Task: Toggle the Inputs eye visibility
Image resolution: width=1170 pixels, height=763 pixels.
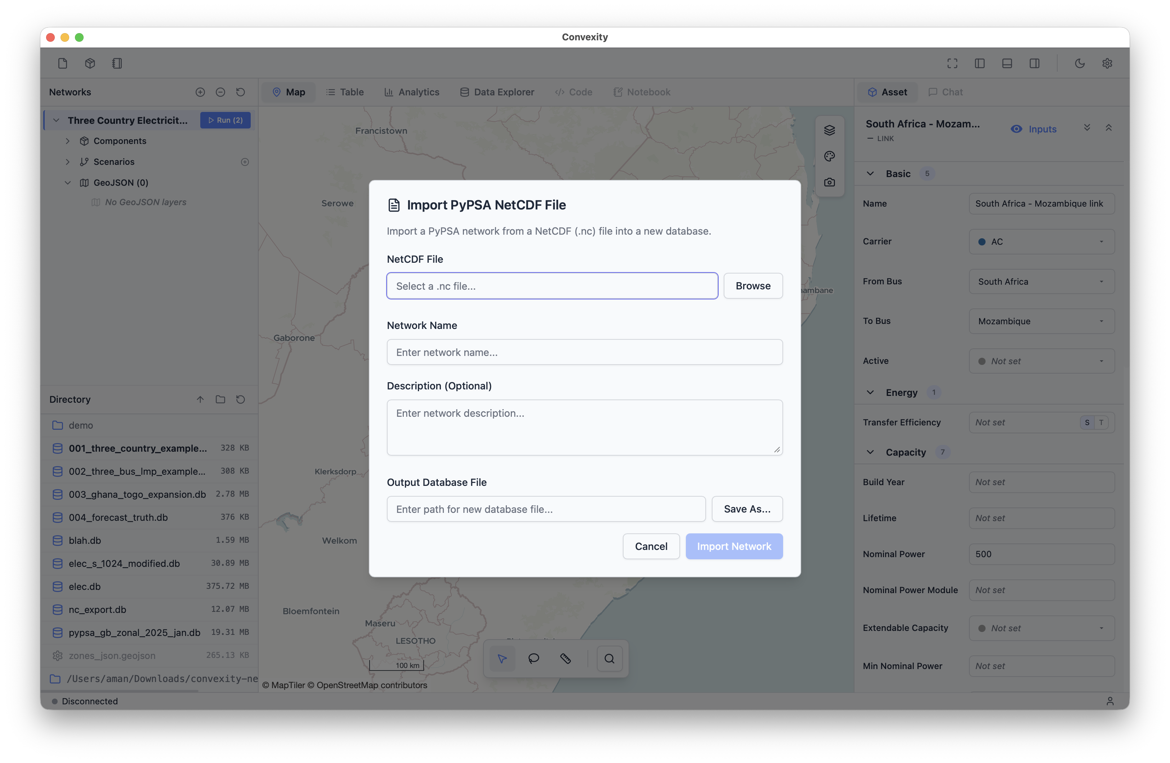Action: pos(1016,129)
